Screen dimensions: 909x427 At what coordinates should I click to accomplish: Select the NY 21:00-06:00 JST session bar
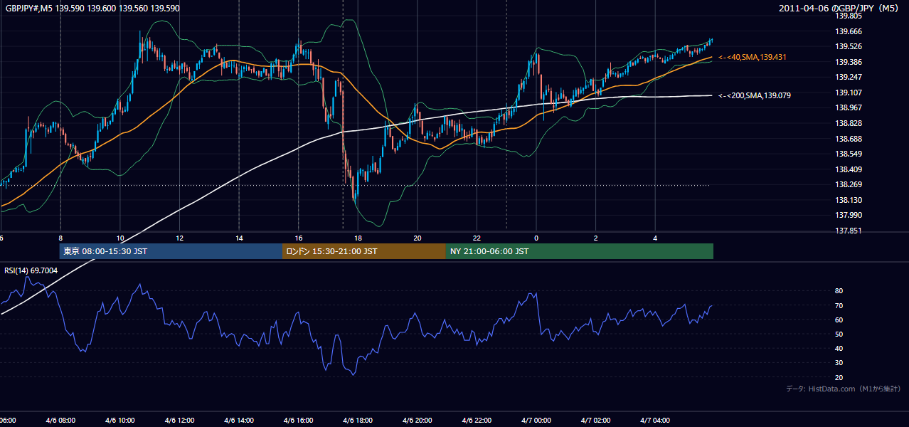coord(580,251)
